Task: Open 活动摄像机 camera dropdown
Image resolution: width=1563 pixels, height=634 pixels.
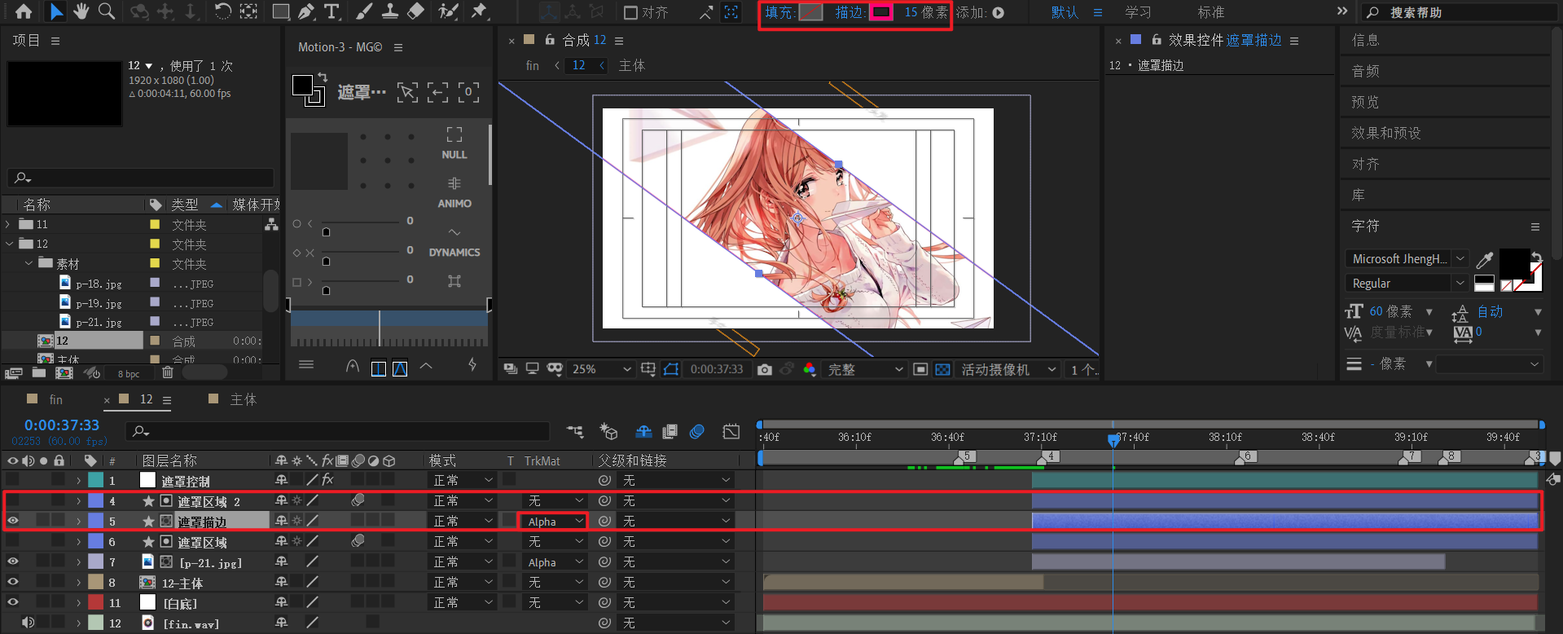Action: pyautogui.click(x=1008, y=369)
